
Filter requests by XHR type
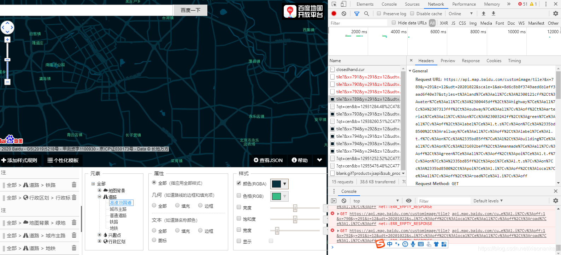tap(444, 23)
